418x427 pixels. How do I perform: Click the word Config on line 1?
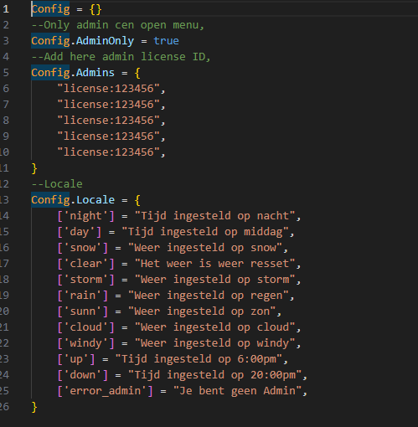coord(50,9)
